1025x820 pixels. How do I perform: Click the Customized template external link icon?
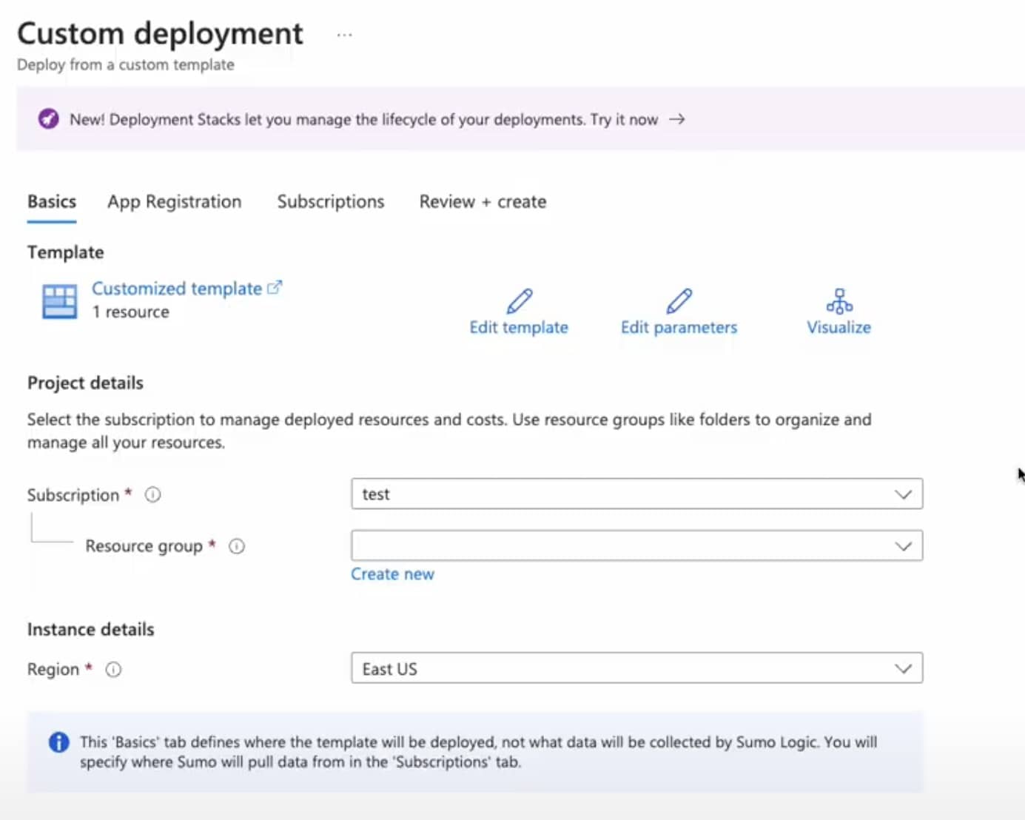[x=275, y=287]
